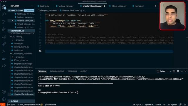This screenshot has height=106, width=188.
Task: Open run options dropdown beside play button
Action: coord(158,6)
